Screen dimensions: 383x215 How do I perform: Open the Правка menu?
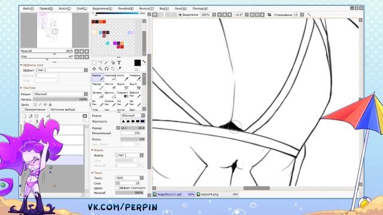(x=46, y=8)
